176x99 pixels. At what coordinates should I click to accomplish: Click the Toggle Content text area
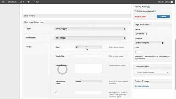pos(89,68)
